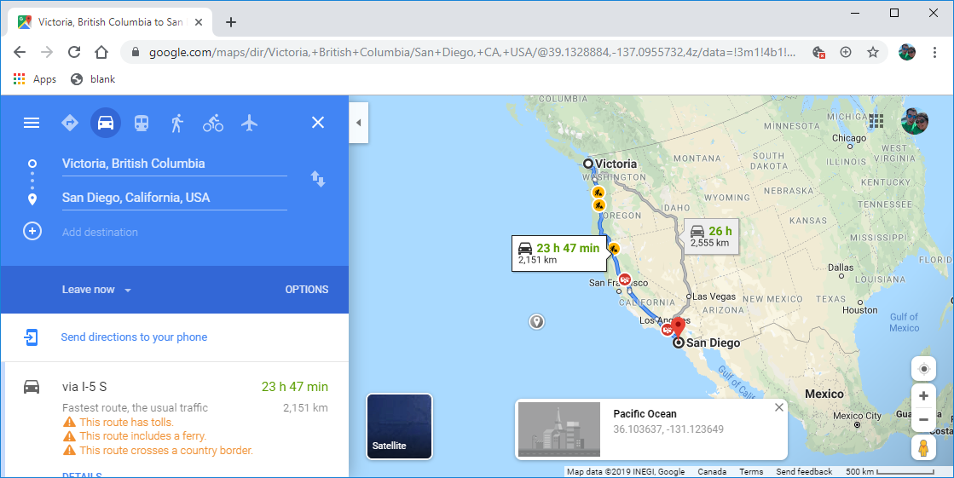Select the best travel modes icon

pyautogui.click(x=70, y=123)
